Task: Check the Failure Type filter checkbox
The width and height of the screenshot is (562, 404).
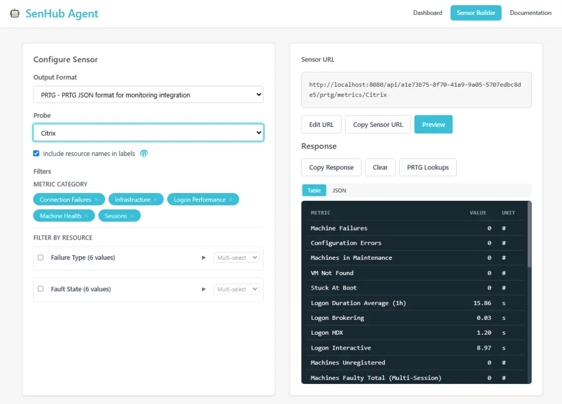Action: pyautogui.click(x=41, y=258)
